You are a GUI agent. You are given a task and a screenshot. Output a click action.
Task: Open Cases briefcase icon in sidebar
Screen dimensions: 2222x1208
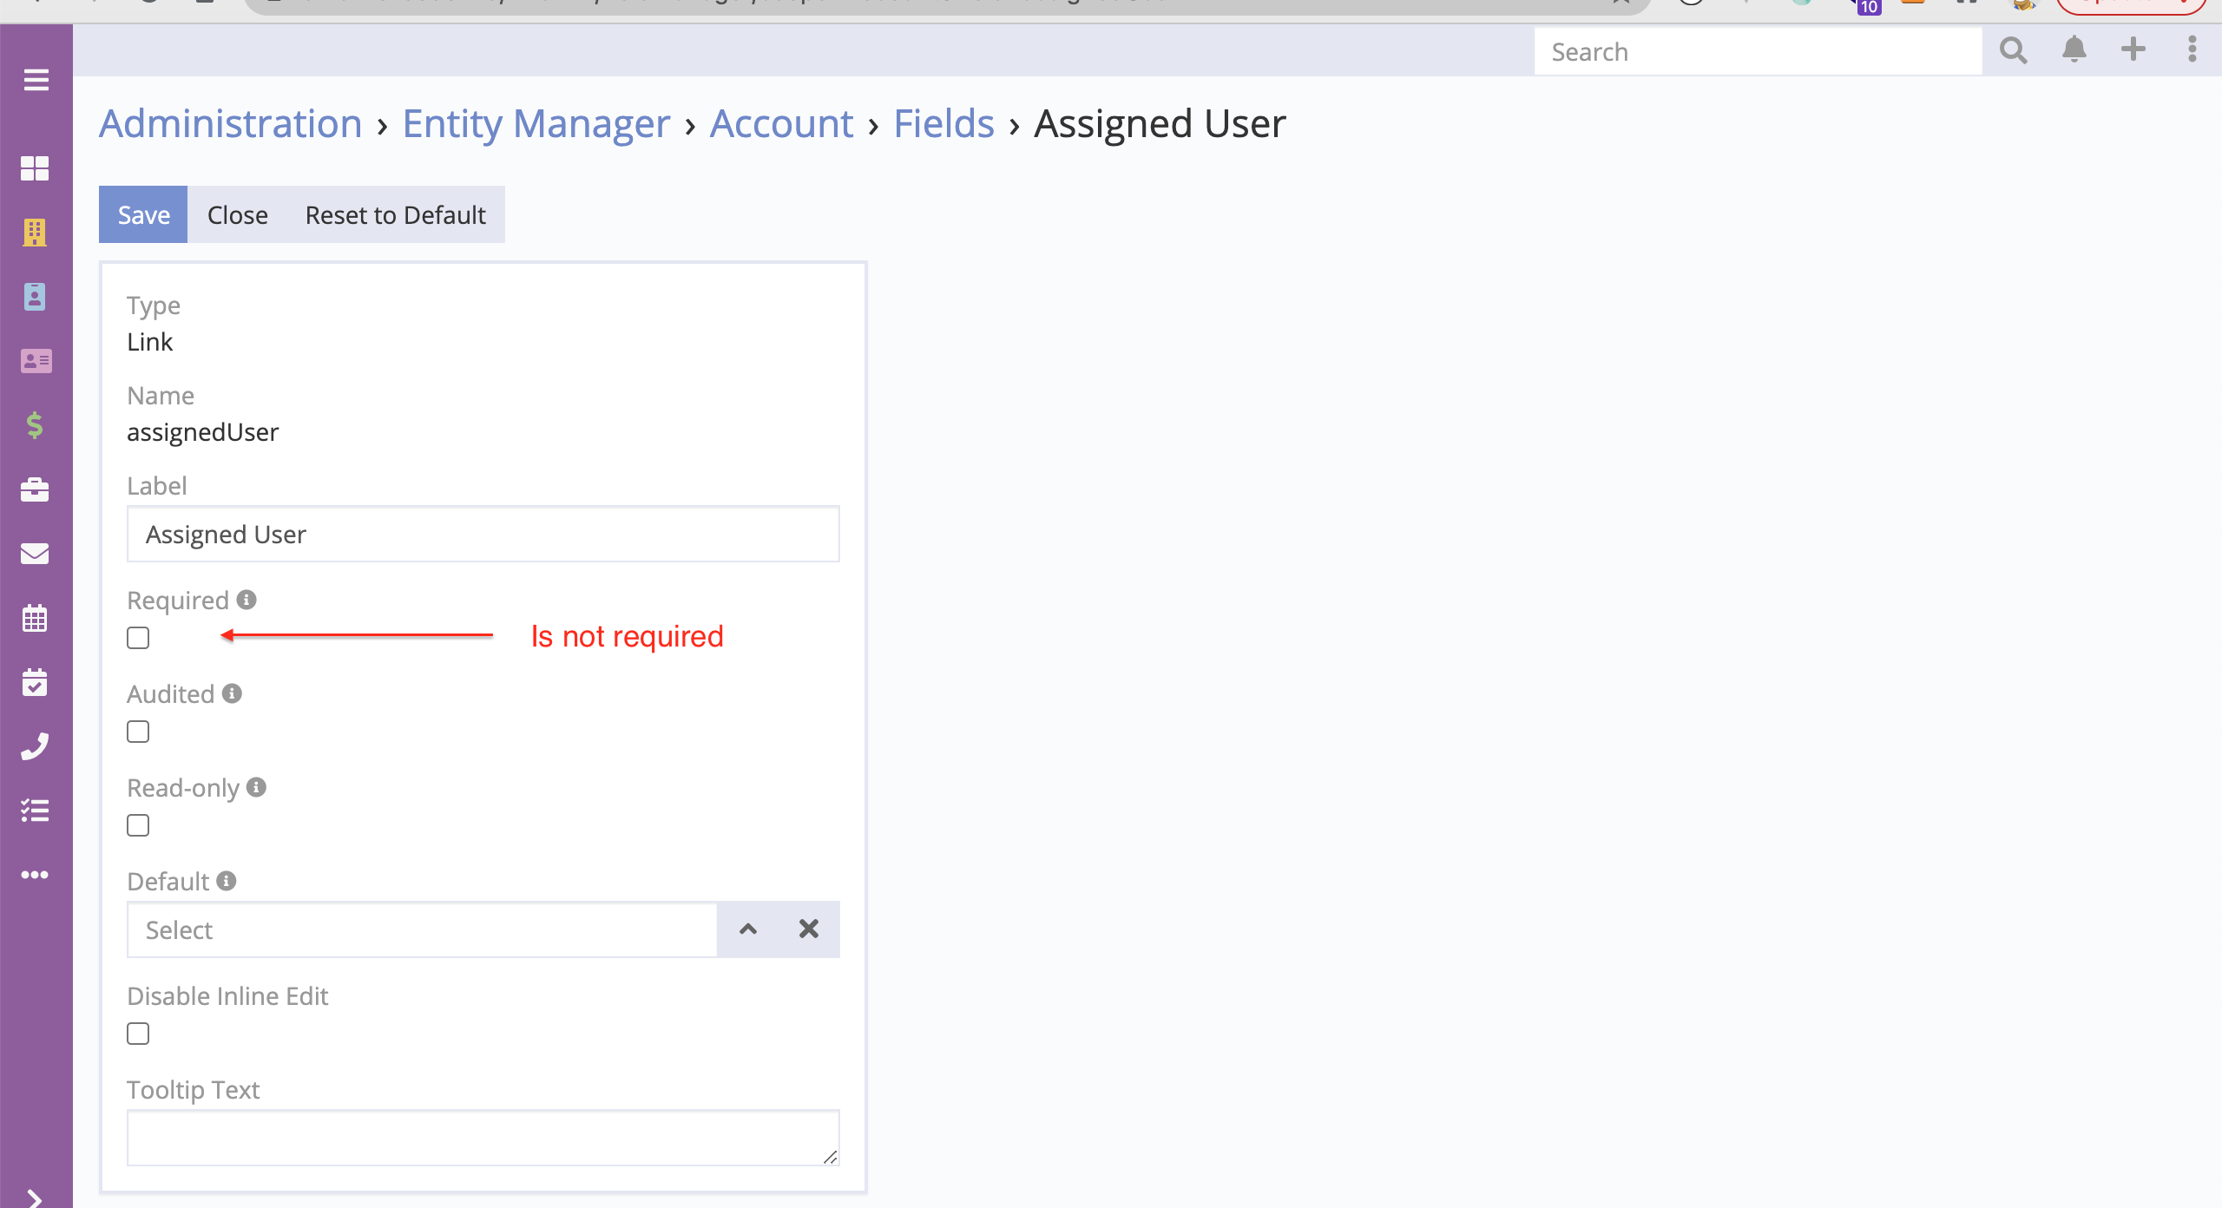35,489
